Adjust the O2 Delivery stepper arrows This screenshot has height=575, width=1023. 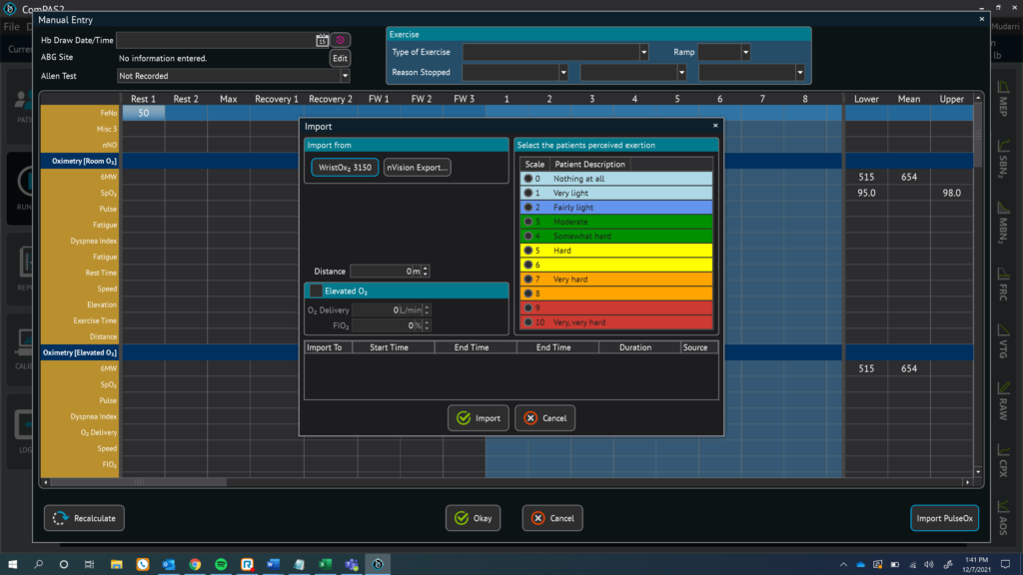coord(427,310)
